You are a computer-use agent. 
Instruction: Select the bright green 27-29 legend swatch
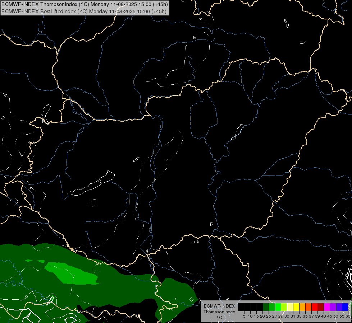278,307
